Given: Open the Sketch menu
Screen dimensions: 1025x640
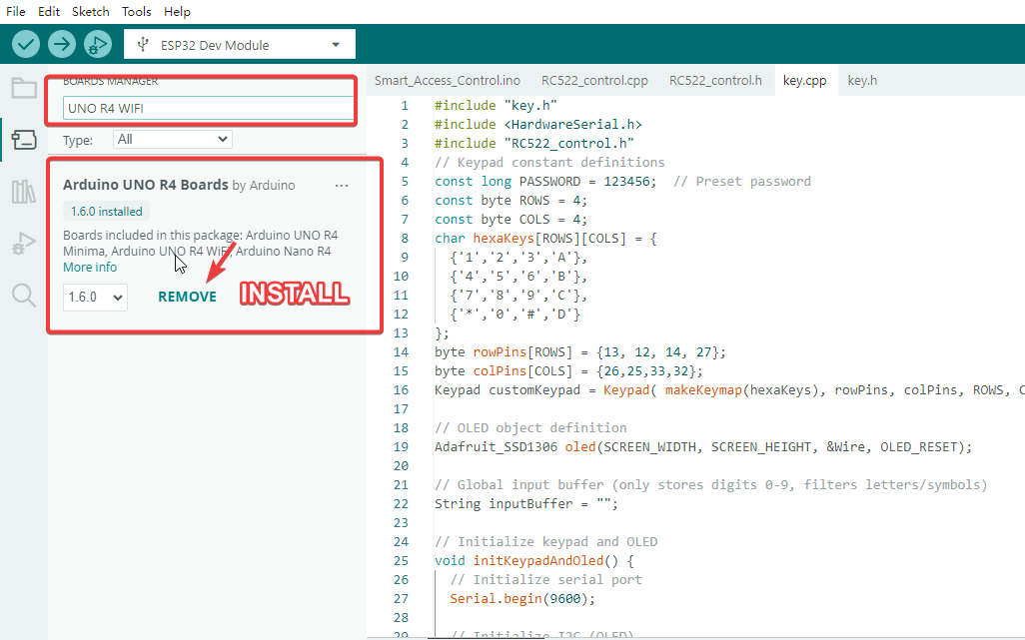Looking at the screenshot, I should click(x=90, y=12).
